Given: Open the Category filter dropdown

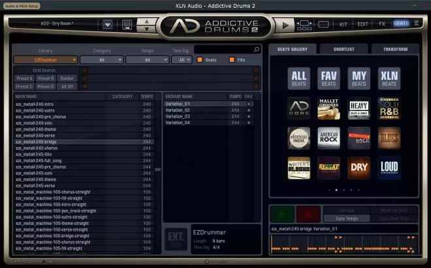Looking at the screenshot, I should 101,59.
